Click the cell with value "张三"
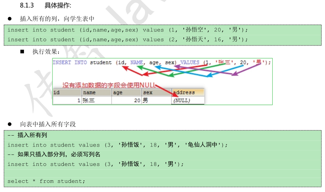The image size is (325, 192). (x=96, y=100)
